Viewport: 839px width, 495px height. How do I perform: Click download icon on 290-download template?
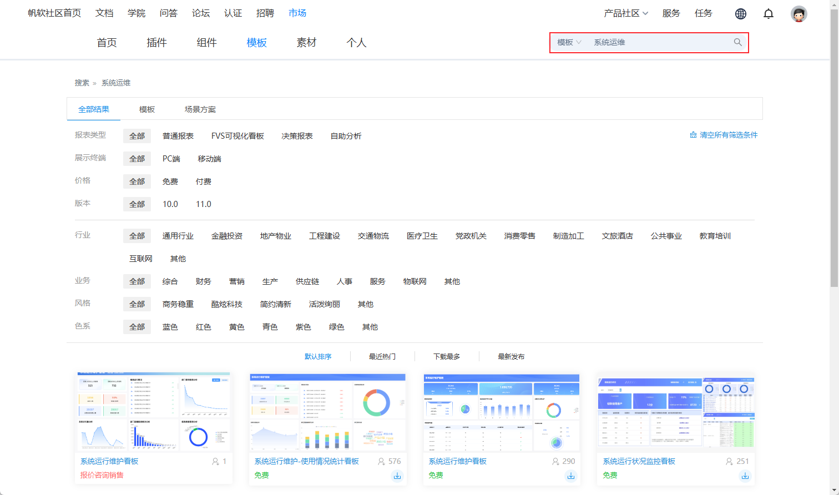(571, 476)
